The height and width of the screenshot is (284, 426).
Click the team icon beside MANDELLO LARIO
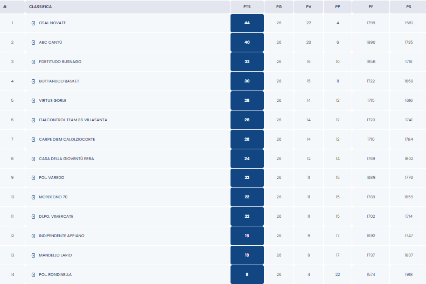33,255
